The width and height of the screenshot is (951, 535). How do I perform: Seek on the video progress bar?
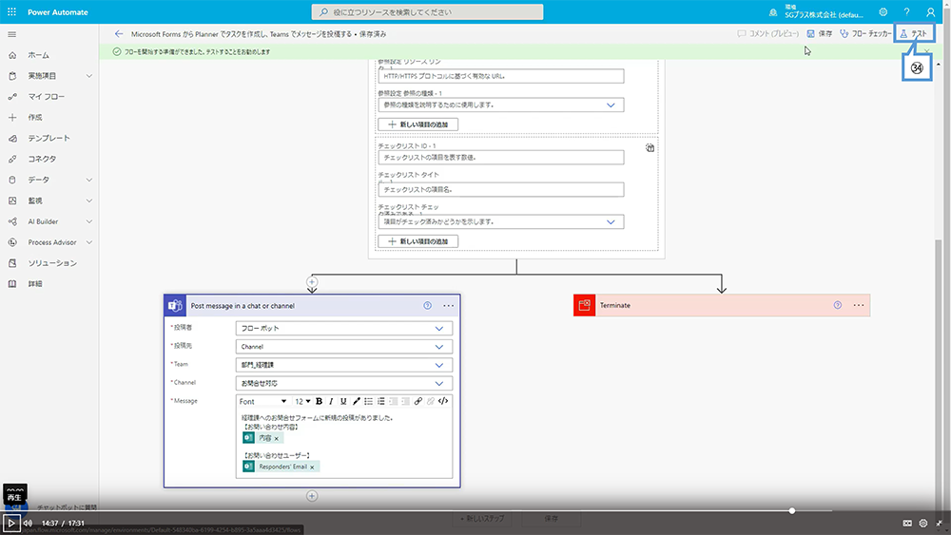coord(475,510)
